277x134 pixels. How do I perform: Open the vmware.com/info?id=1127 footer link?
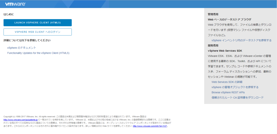(x=150, y=126)
